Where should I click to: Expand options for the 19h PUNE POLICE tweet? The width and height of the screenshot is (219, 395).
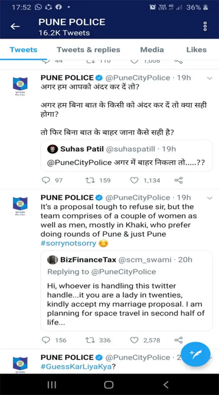click(209, 78)
